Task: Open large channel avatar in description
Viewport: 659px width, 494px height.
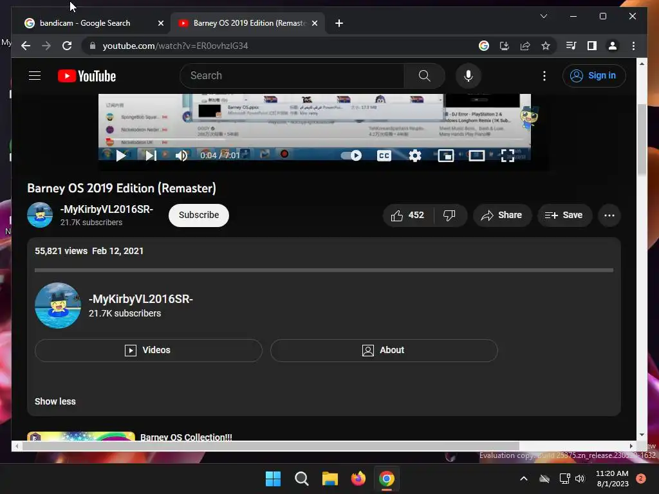Action: pos(57,306)
